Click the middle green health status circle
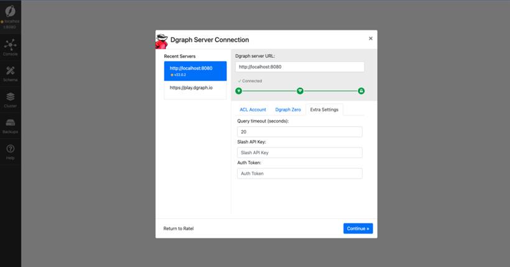This screenshot has height=267, width=510. (x=300, y=91)
